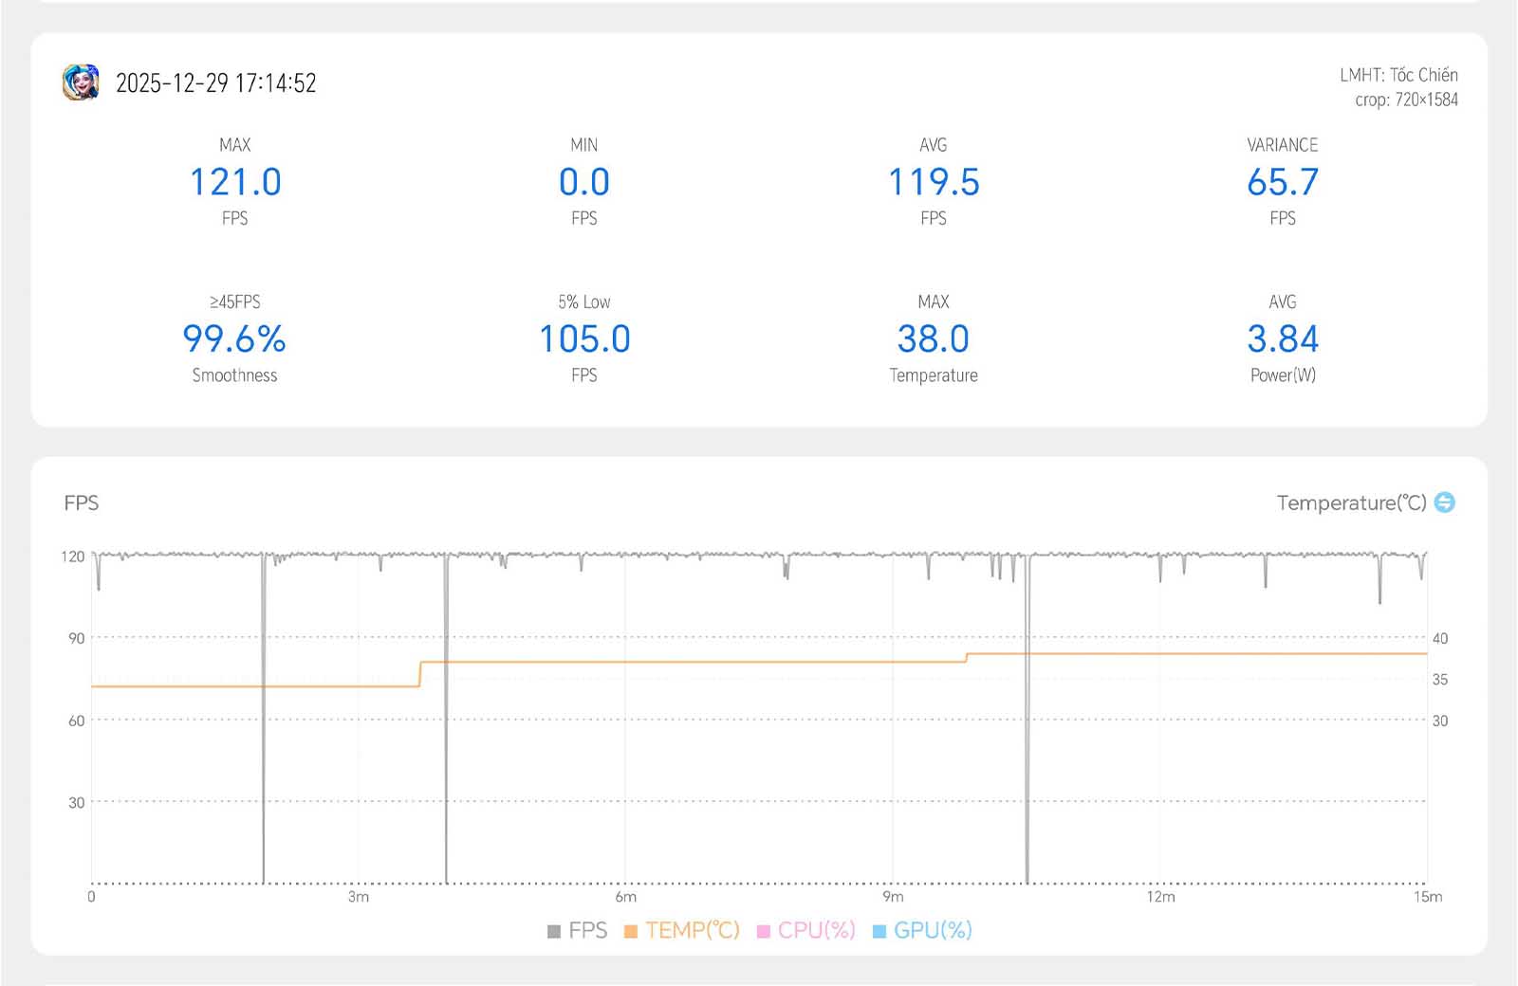Click the 5% Low 105.0 FPS value
Screen dimensions: 1518x986
pos(584,338)
